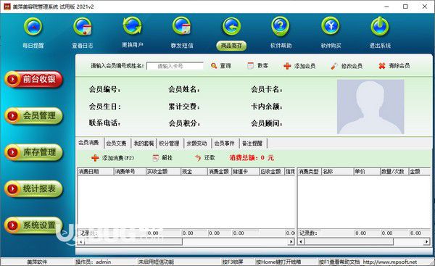Click the 消费日期 column header
Image resolution: width=435 pixels, height=266 pixels.
(x=96, y=172)
